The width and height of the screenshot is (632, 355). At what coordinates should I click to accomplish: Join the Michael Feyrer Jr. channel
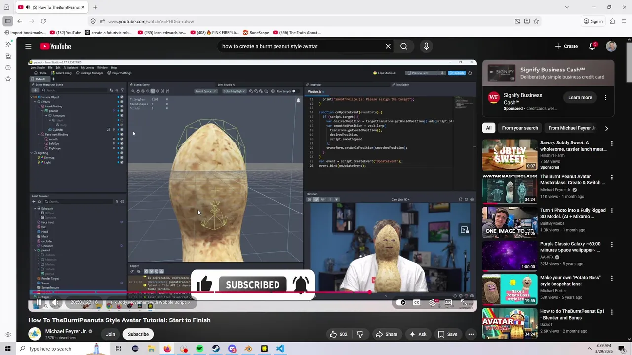coord(110,334)
